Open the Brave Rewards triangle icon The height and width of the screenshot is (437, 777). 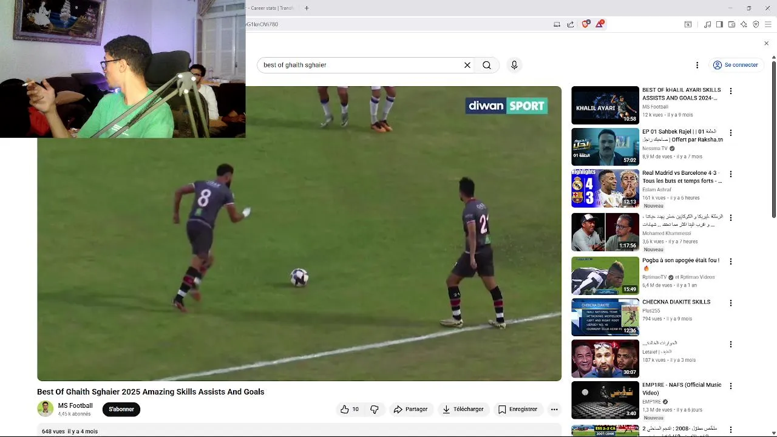pyautogui.click(x=600, y=24)
